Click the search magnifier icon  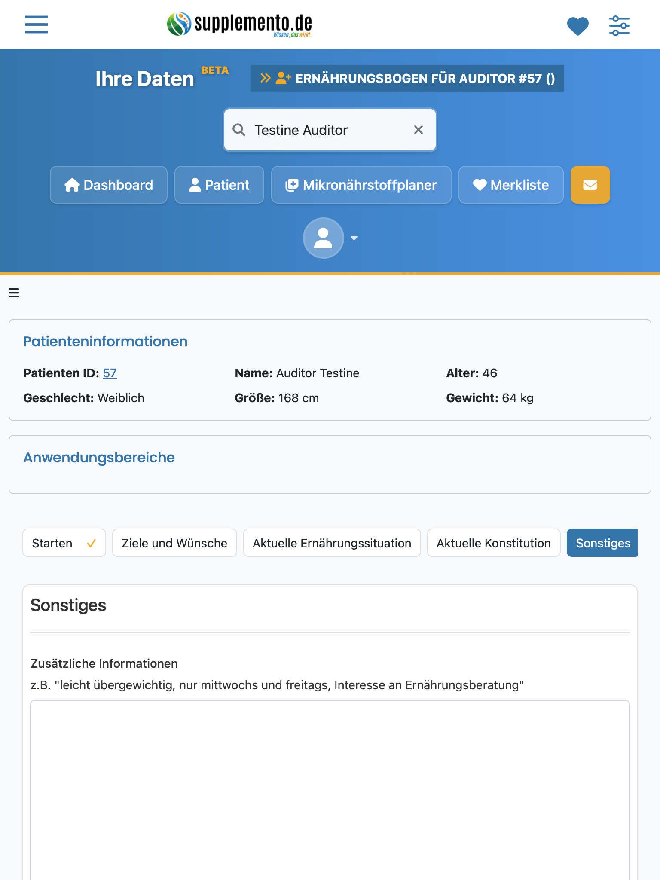coord(239,130)
